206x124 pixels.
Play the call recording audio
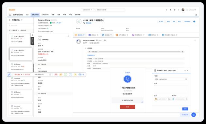(x=90, y=52)
